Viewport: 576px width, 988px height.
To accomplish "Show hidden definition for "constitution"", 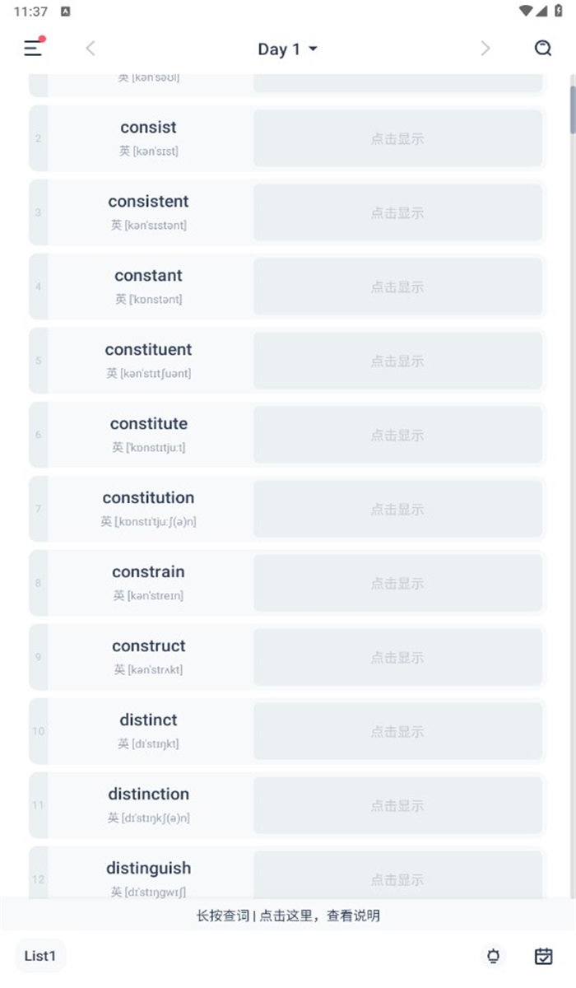I will tap(397, 509).
